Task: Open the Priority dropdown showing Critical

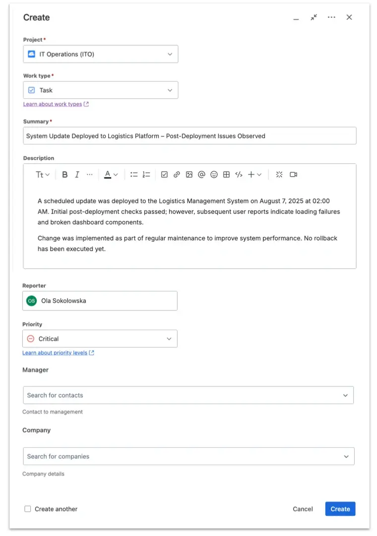Action: click(100, 338)
